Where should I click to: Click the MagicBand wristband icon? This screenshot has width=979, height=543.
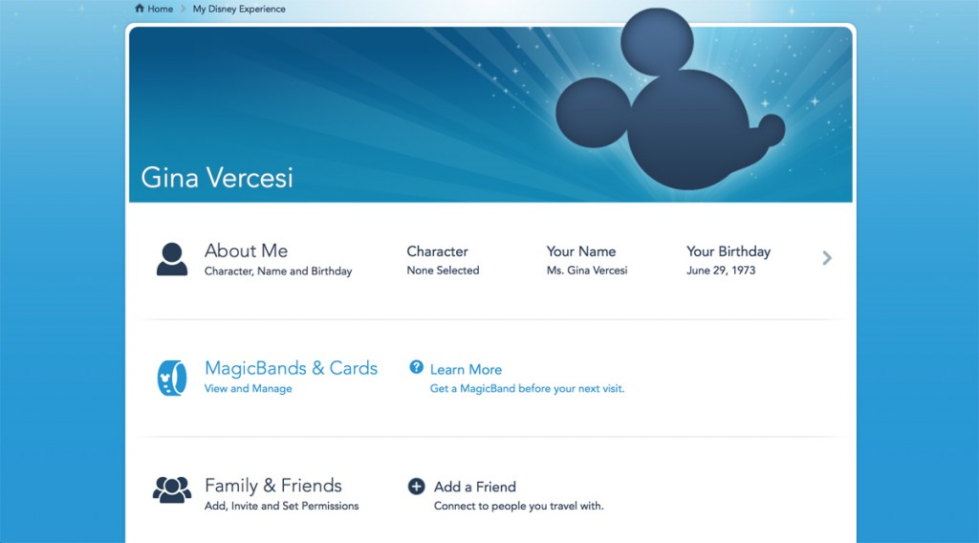pos(172,378)
